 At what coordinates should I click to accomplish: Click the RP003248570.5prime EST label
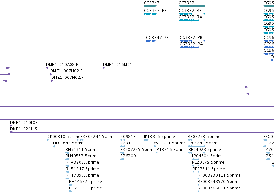[x=219, y=182]
